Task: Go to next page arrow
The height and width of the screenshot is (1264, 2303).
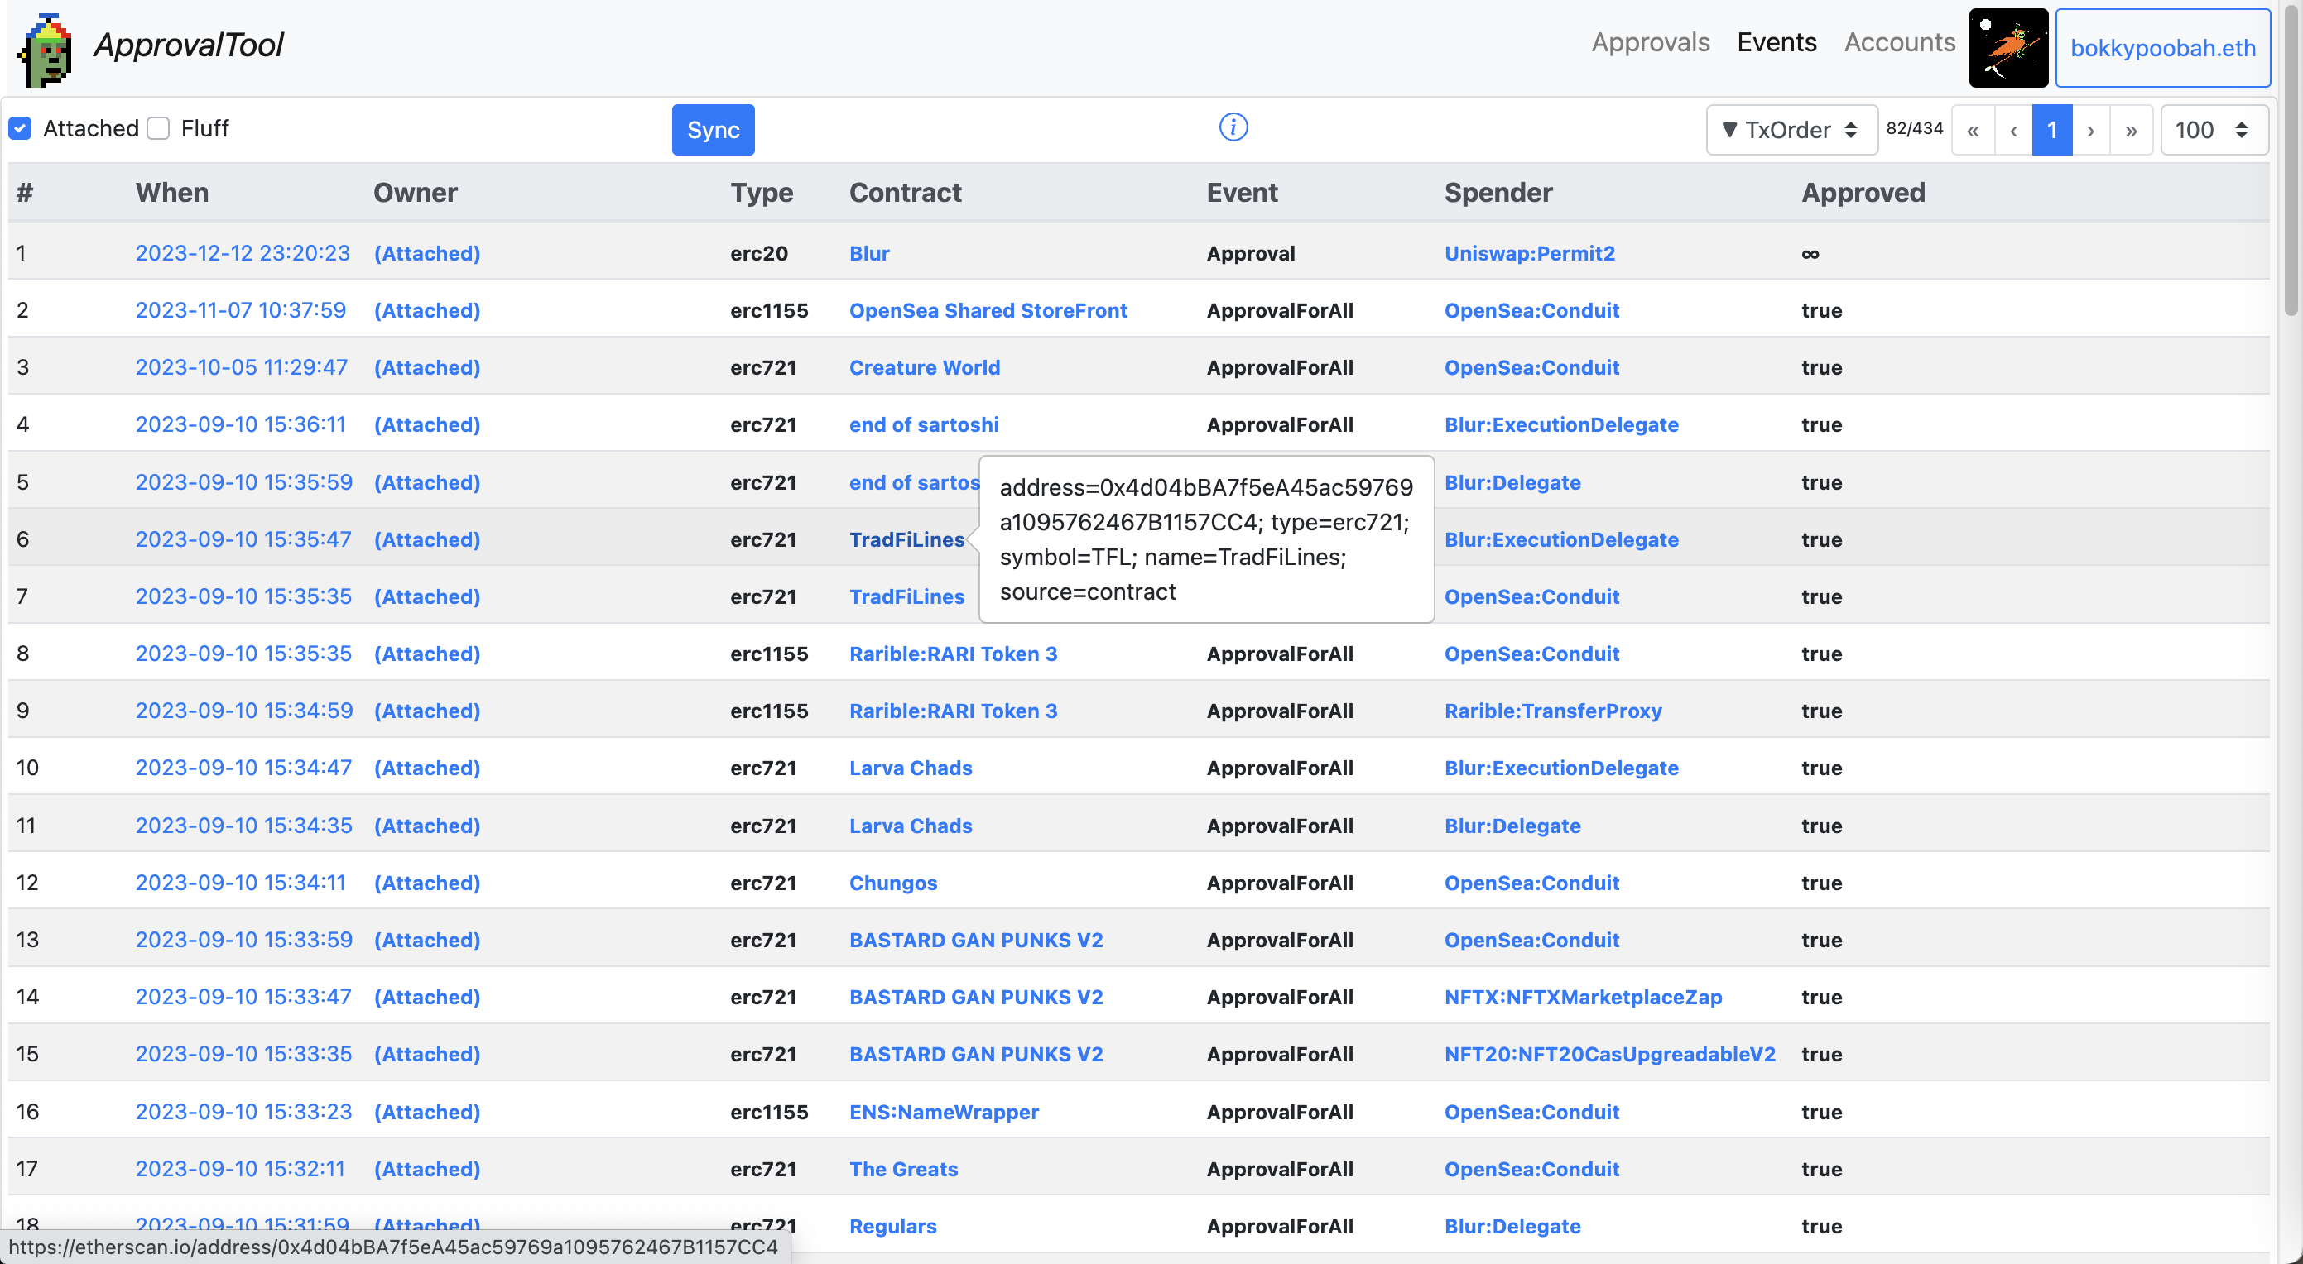Action: [2090, 131]
